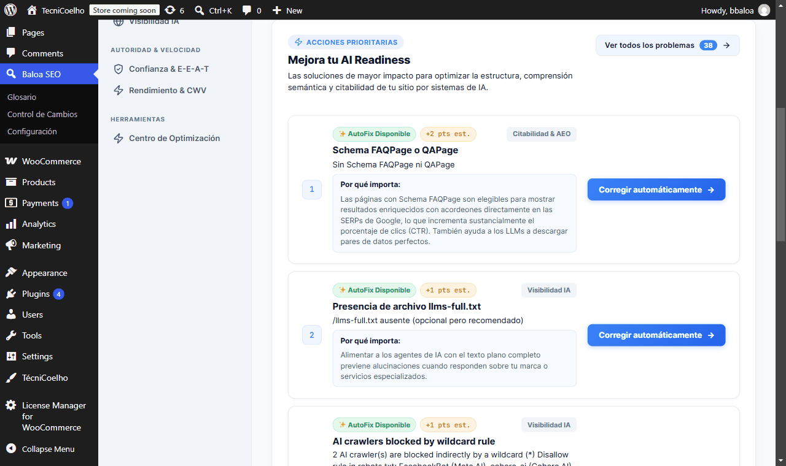Screen dimensions: 786x466
Task: Click priority number 2 marker
Action: [312, 335]
